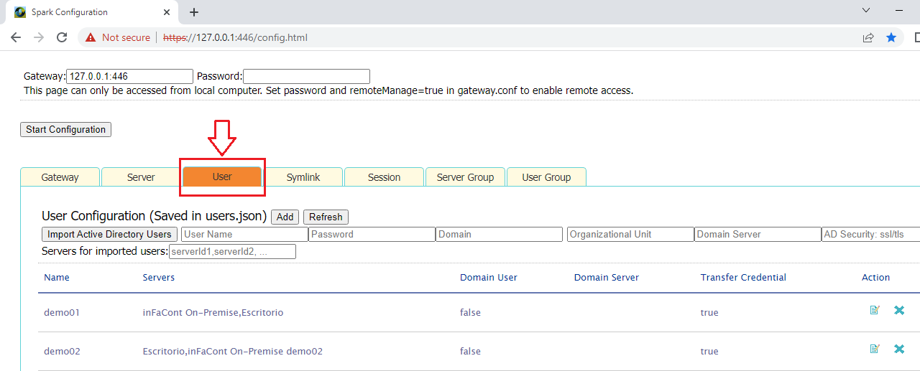Click the User Name input
Image resolution: width=920 pixels, height=371 pixels.
[x=244, y=234]
